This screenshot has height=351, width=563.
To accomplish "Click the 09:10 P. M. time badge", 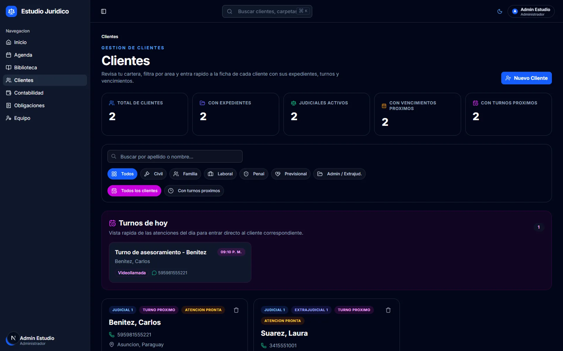I will coord(231,252).
